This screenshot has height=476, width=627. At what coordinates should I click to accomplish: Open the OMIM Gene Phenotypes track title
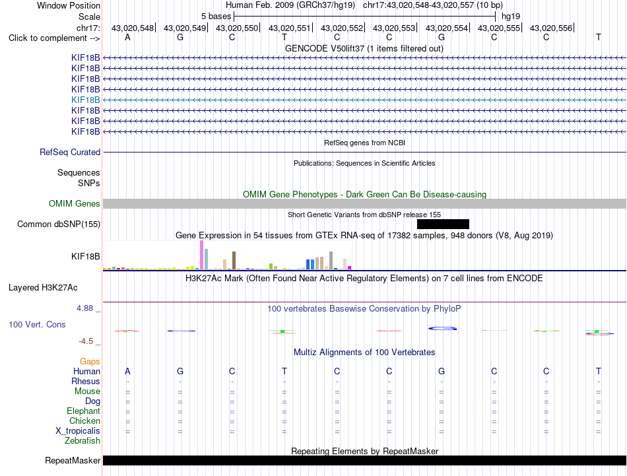pos(364,194)
